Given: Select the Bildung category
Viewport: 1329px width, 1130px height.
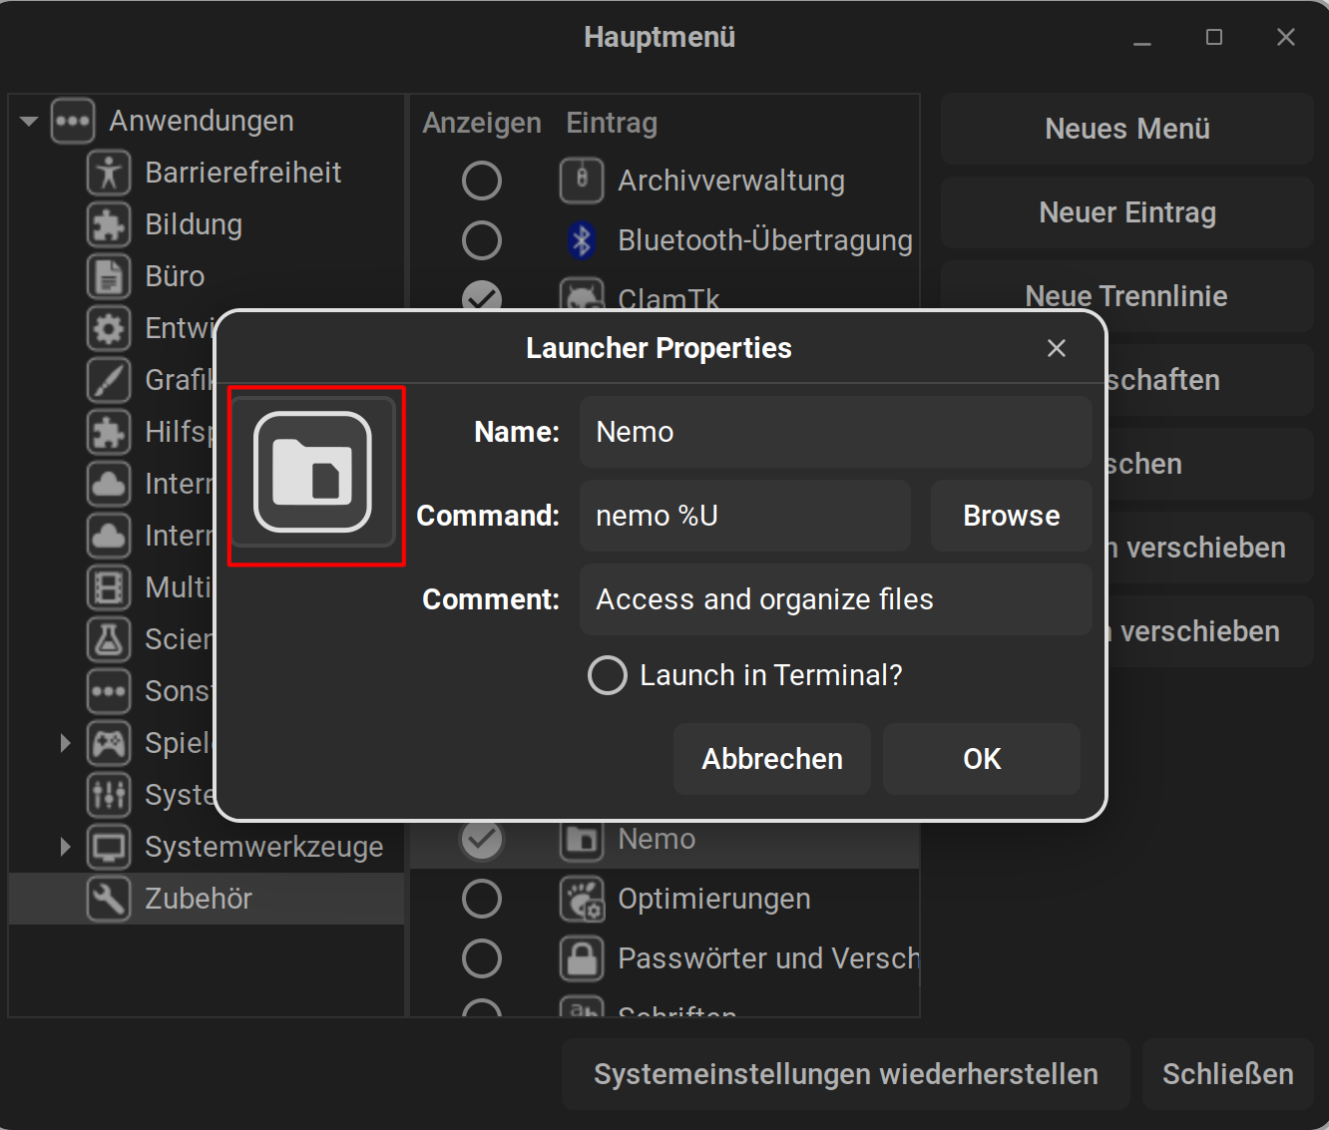Looking at the screenshot, I should [194, 224].
